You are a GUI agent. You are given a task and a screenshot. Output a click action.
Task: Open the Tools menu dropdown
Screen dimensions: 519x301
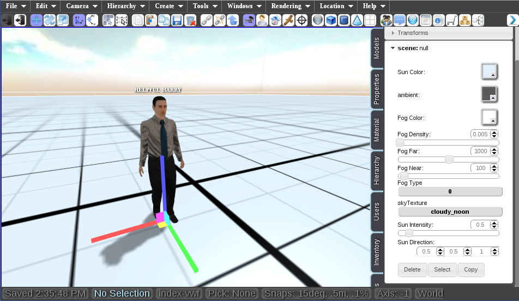pos(205,6)
